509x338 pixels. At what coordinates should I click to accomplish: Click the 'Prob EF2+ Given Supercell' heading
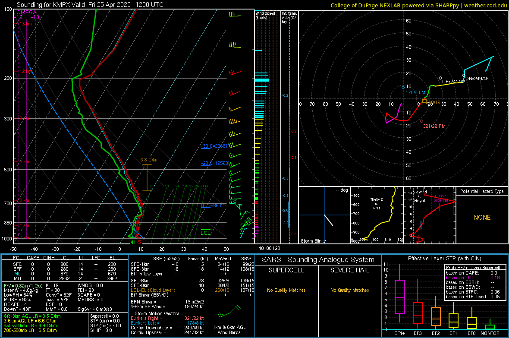pos(472,268)
